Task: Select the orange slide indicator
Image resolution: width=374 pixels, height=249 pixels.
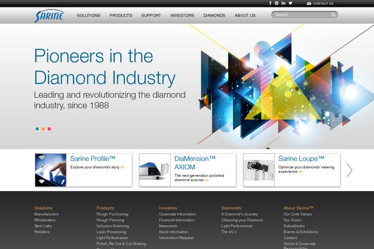Action: [43, 129]
